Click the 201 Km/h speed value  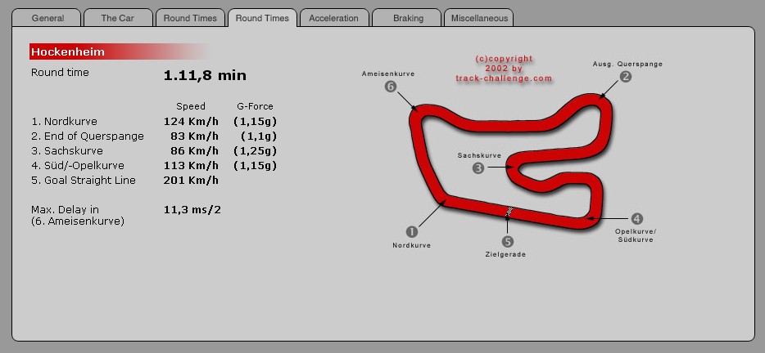191,180
